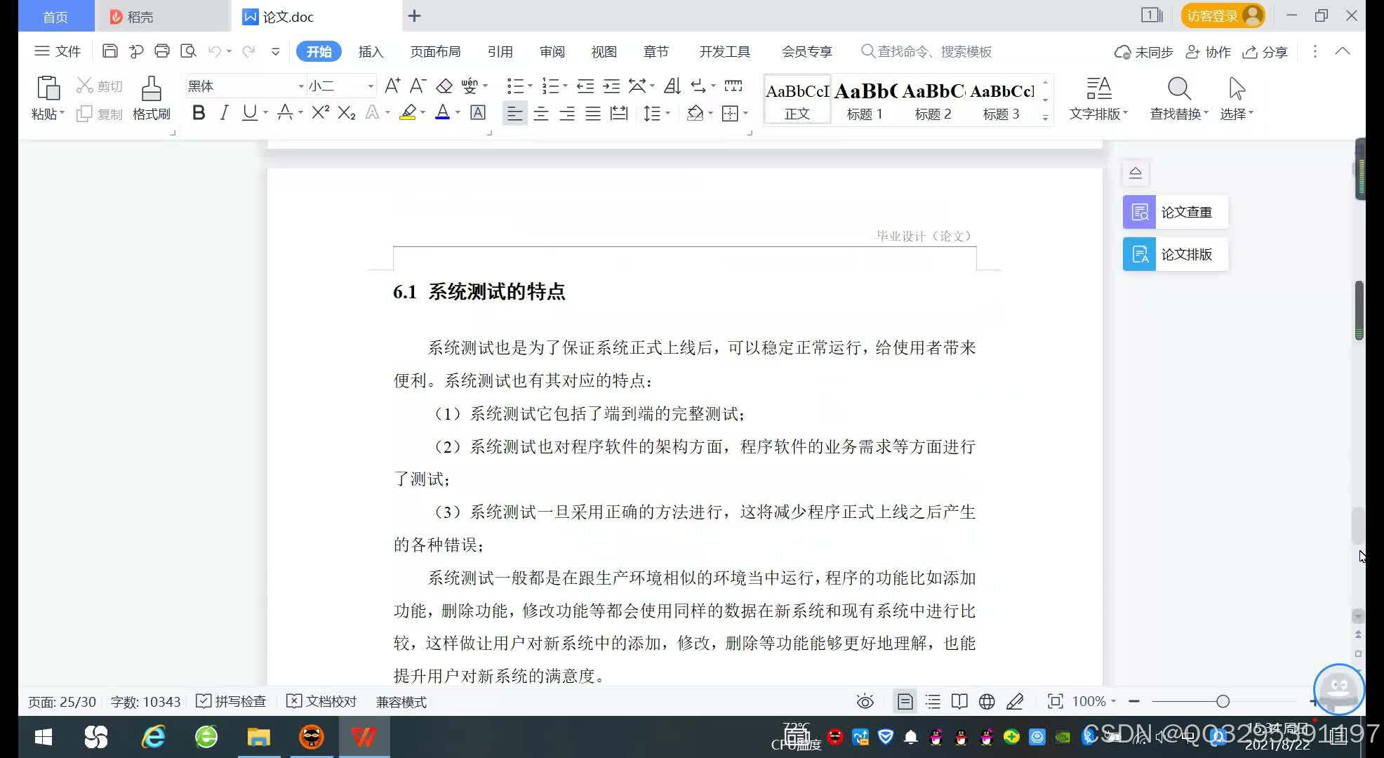Switch to outline view icon
This screenshot has height=758, width=1384.
point(933,701)
